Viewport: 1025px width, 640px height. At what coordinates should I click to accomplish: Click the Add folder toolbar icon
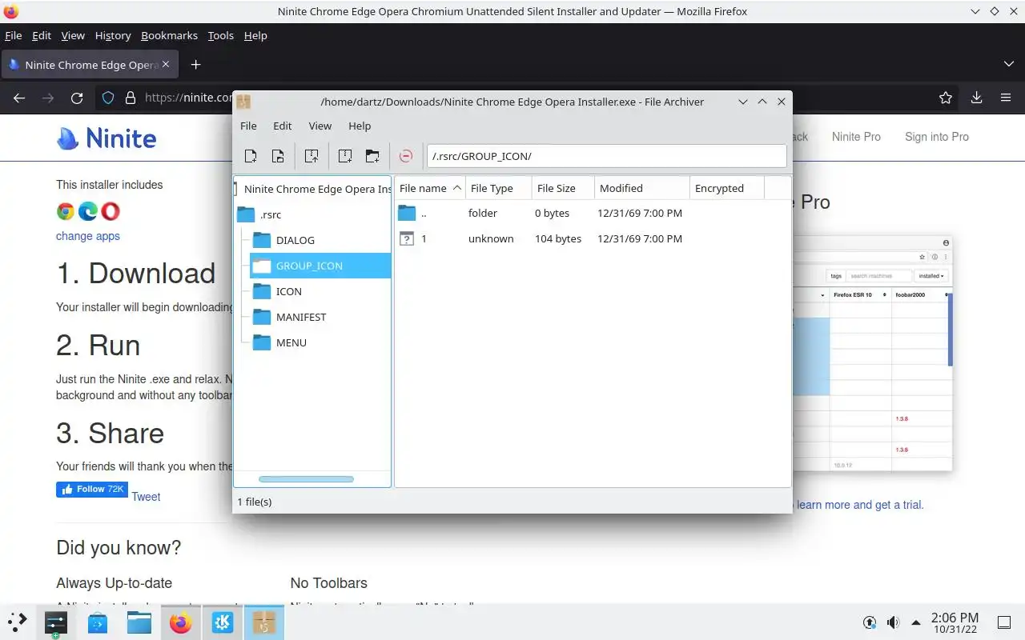point(372,156)
